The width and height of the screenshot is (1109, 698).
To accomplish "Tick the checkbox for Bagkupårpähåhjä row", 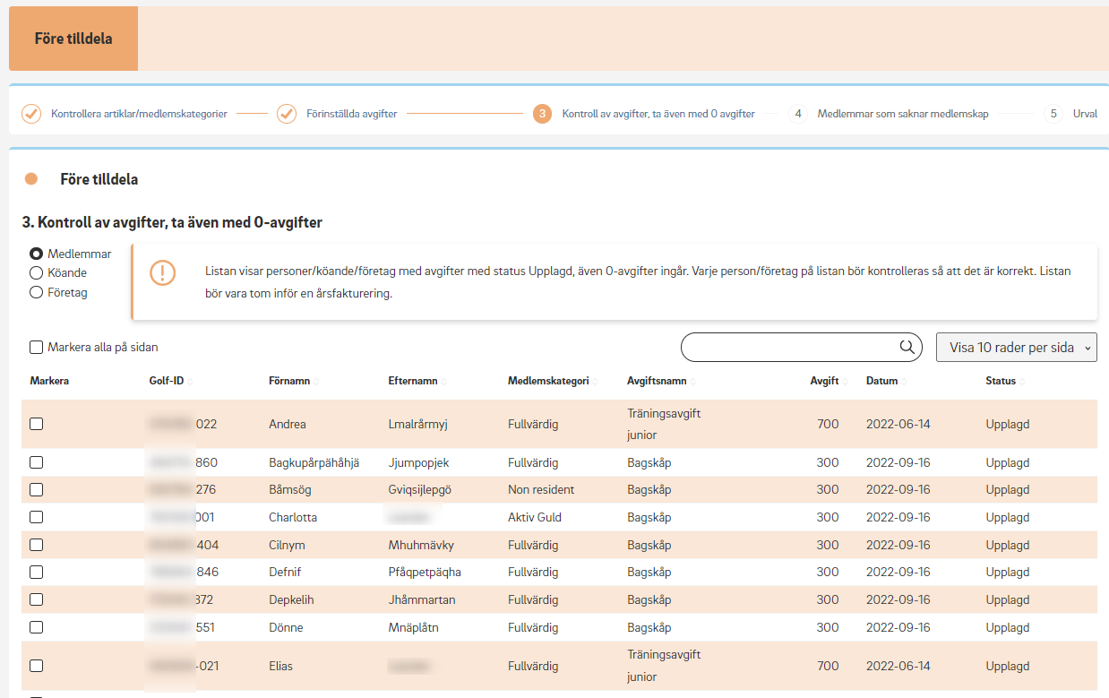I will pos(37,462).
